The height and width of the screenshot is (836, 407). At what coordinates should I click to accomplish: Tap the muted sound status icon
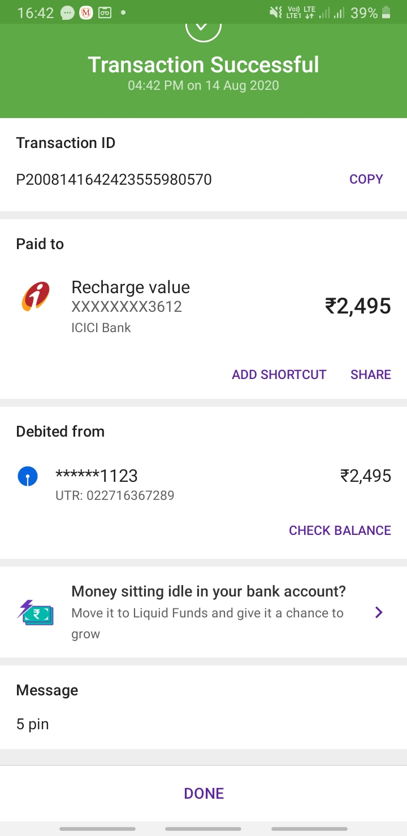pyautogui.click(x=276, y=12)
